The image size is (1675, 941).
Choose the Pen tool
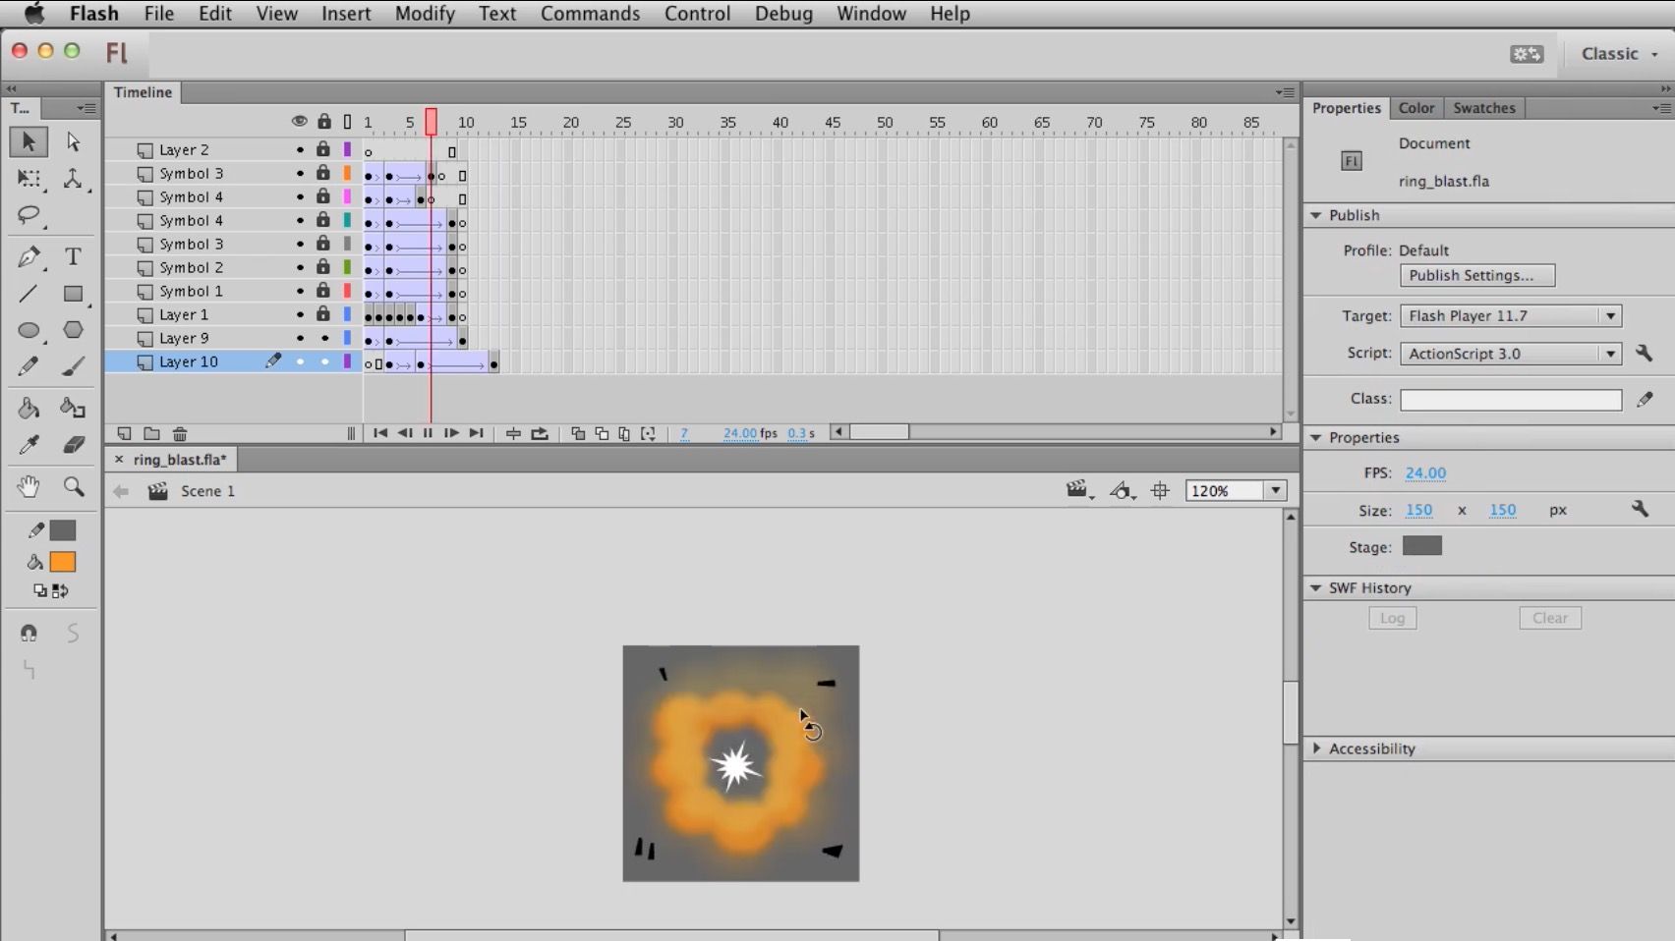tap(29, 257)
